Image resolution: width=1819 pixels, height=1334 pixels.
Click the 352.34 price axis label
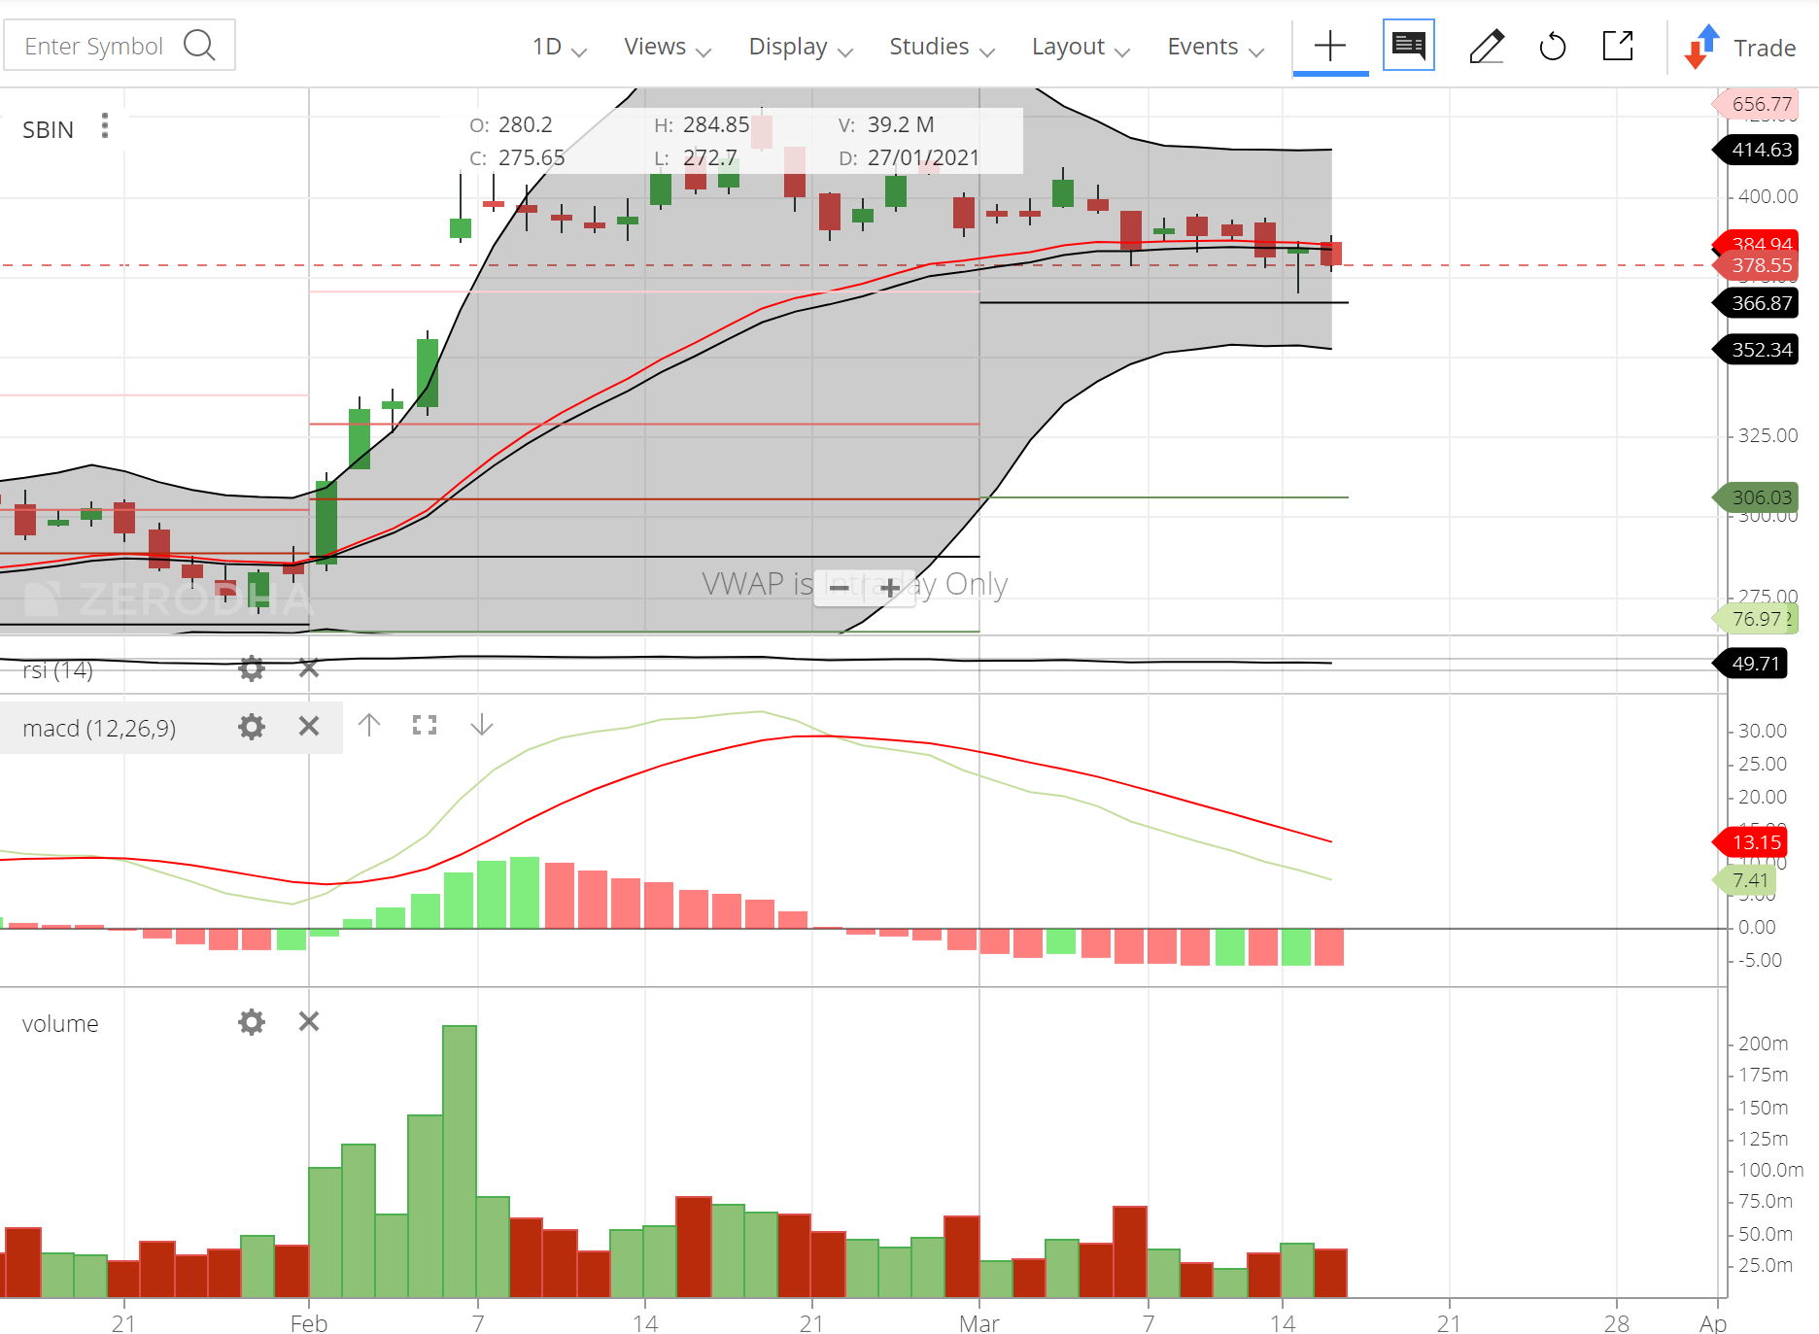[1756, 350]
